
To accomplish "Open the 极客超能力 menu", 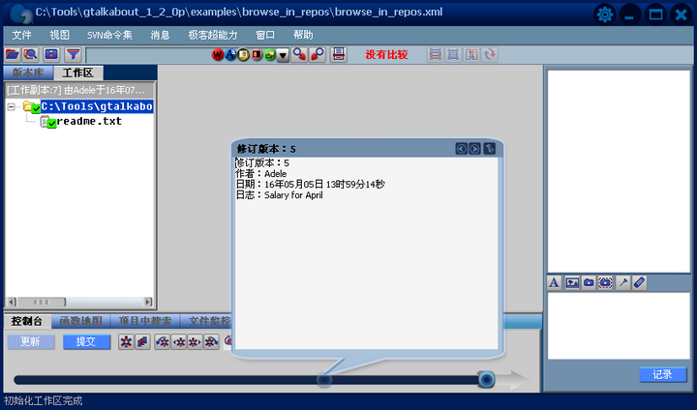I will (x=212, y=35).
